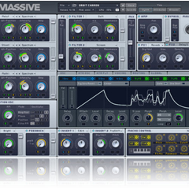Grab the 5 LFO modulation handle cross

[x=147, y=79]
